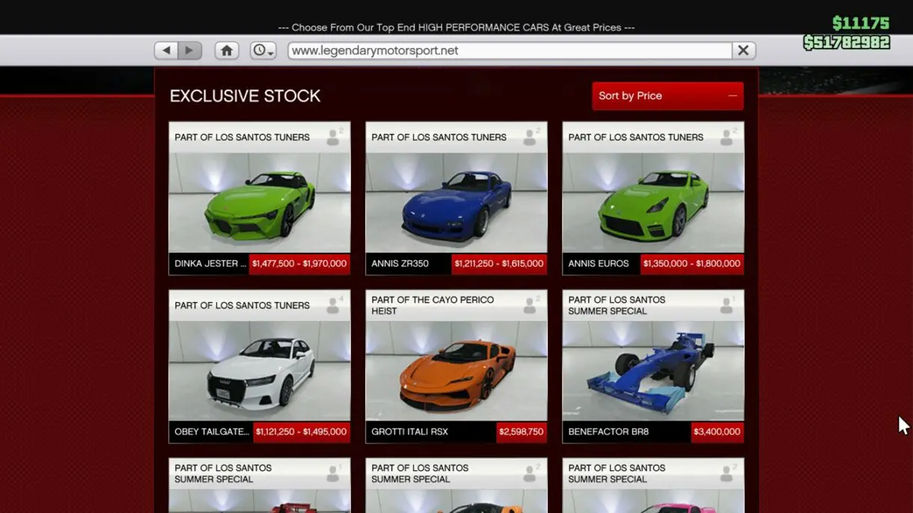Go back with the browser back arrow

166,50
